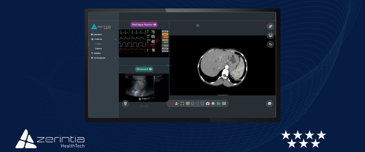The width and height of the screenshot is (365, 152).
Task: Select Externos under Contactos
Action: [98, 48]
